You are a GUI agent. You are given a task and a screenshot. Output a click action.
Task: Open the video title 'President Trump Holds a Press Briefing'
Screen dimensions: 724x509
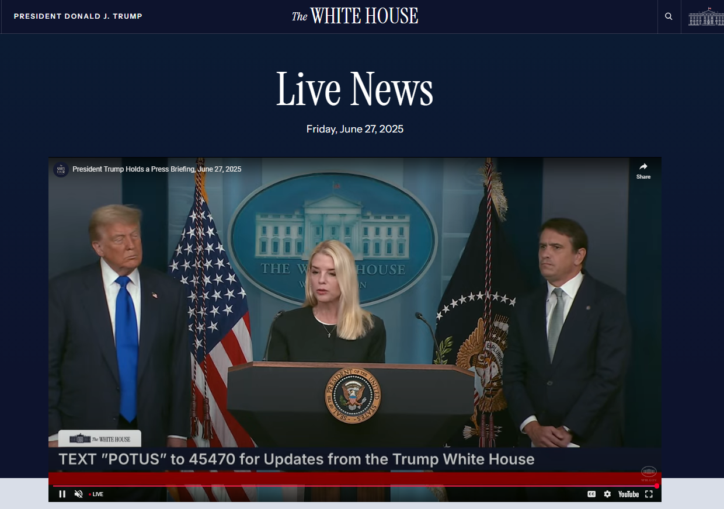[157, 169]
